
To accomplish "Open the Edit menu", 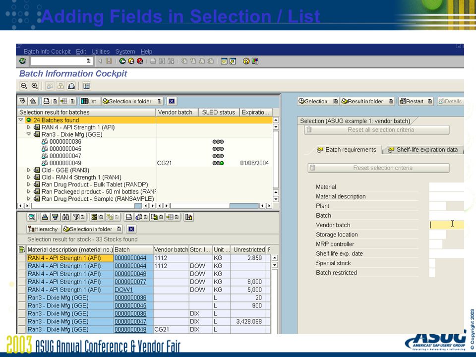I will (81, 52).
